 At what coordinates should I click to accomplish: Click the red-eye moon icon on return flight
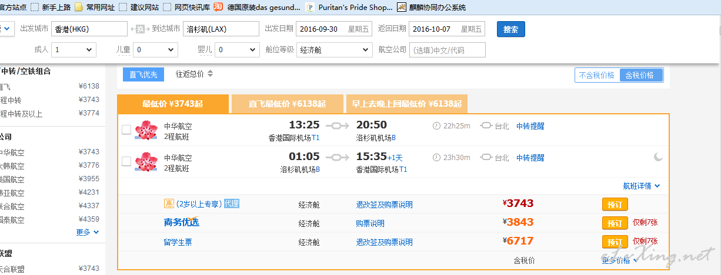pyautogui.click(x=658, y=157)
